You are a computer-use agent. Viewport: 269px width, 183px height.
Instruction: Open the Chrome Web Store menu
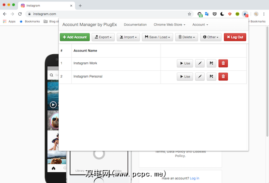pyautogui.click(x=169, y=25)
